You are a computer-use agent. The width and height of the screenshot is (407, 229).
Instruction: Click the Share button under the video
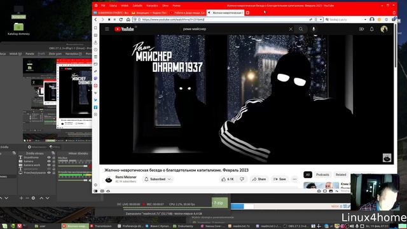259,179
